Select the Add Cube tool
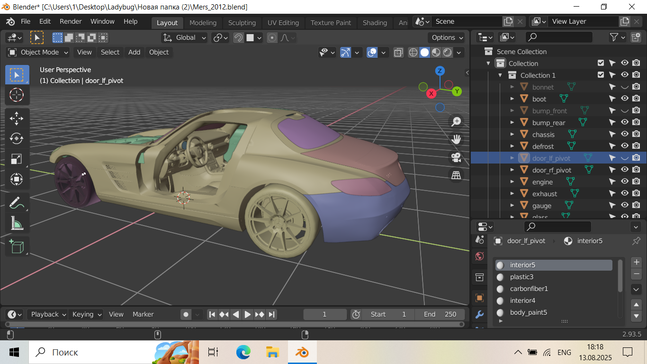Image resolution: width=647 pixels, height=364 pixels. click(x=17, y=246)
